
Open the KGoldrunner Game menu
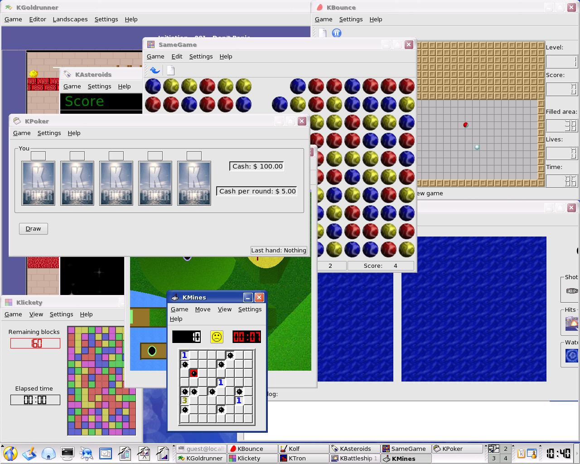pyautogui.click(x=13, y=19)
